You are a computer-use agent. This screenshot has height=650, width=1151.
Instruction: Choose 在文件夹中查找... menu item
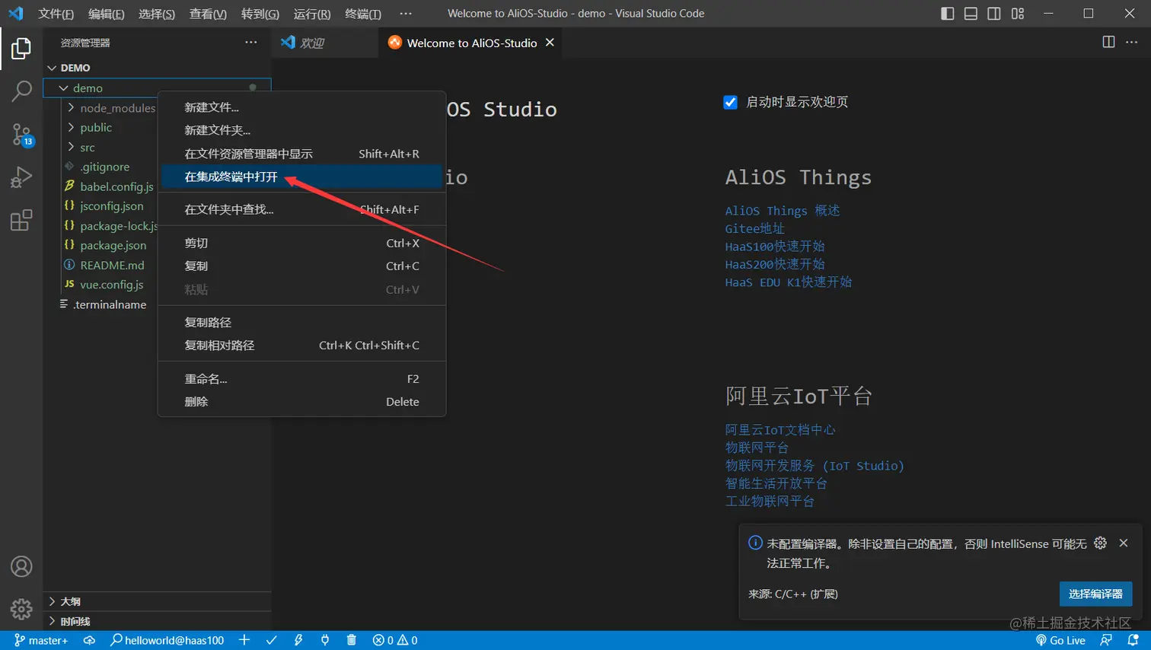tap(301, 209)
